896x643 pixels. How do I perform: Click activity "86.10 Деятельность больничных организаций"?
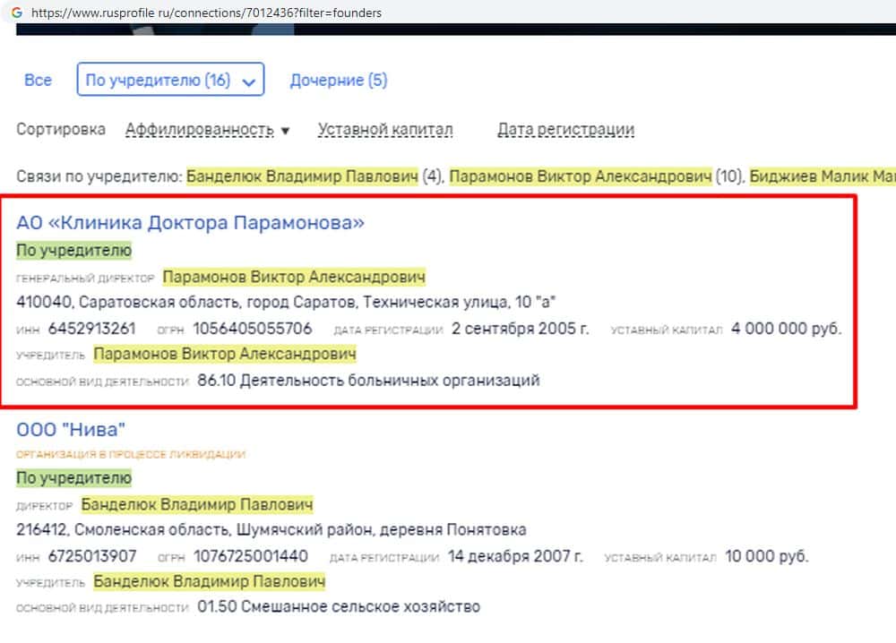[x=368, y=381]
